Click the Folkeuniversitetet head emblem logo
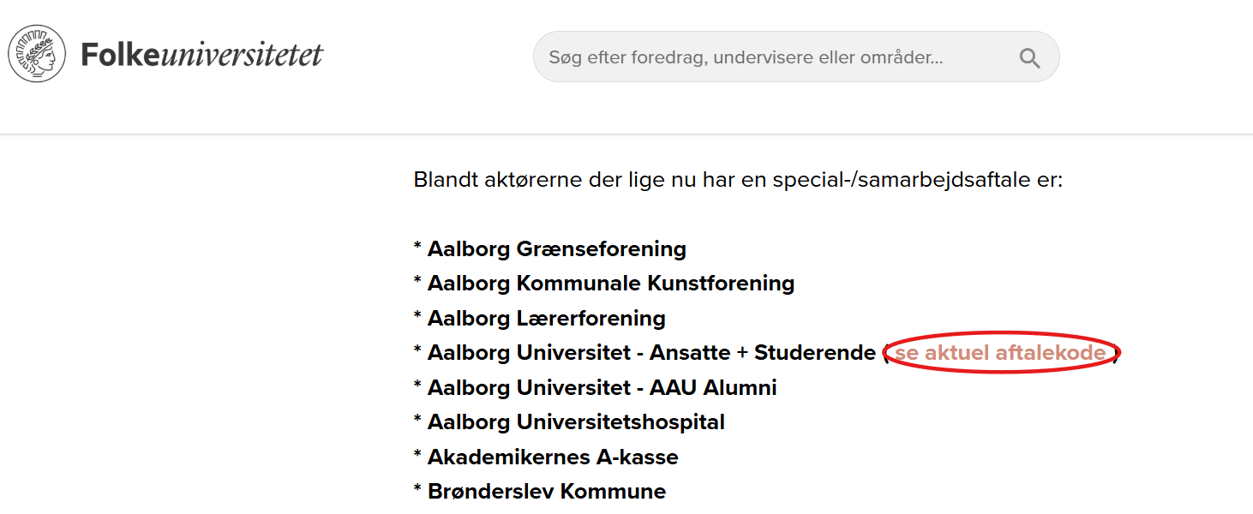 [37, 55]
